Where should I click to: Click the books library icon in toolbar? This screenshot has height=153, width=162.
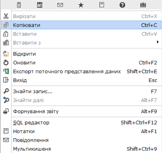tap(143, 5)
